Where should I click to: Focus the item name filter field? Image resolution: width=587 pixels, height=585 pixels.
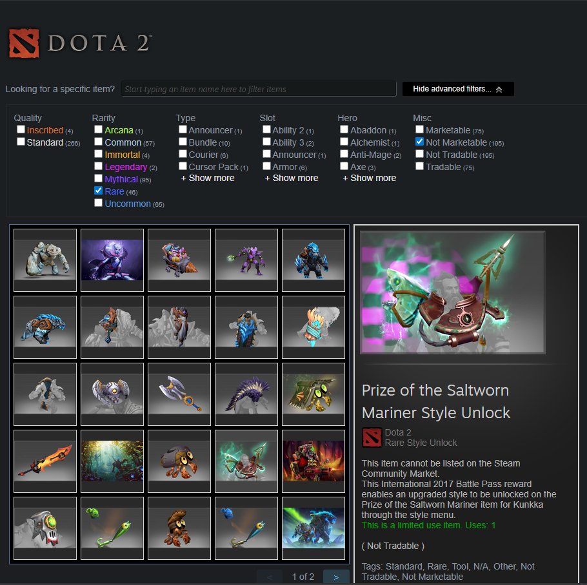point(259,89)
